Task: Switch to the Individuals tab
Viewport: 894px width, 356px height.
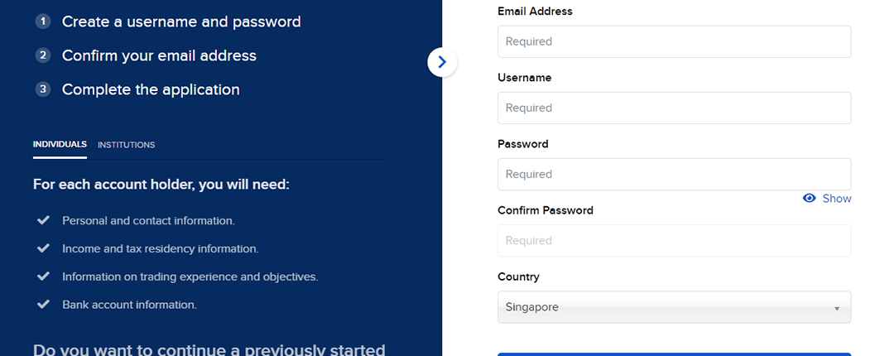Action: pyautogui.click(x=60, y=144)
